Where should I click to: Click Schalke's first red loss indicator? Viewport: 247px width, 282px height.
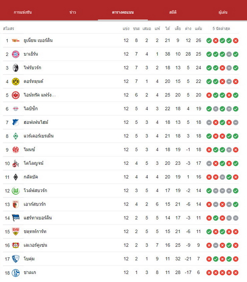209,273
